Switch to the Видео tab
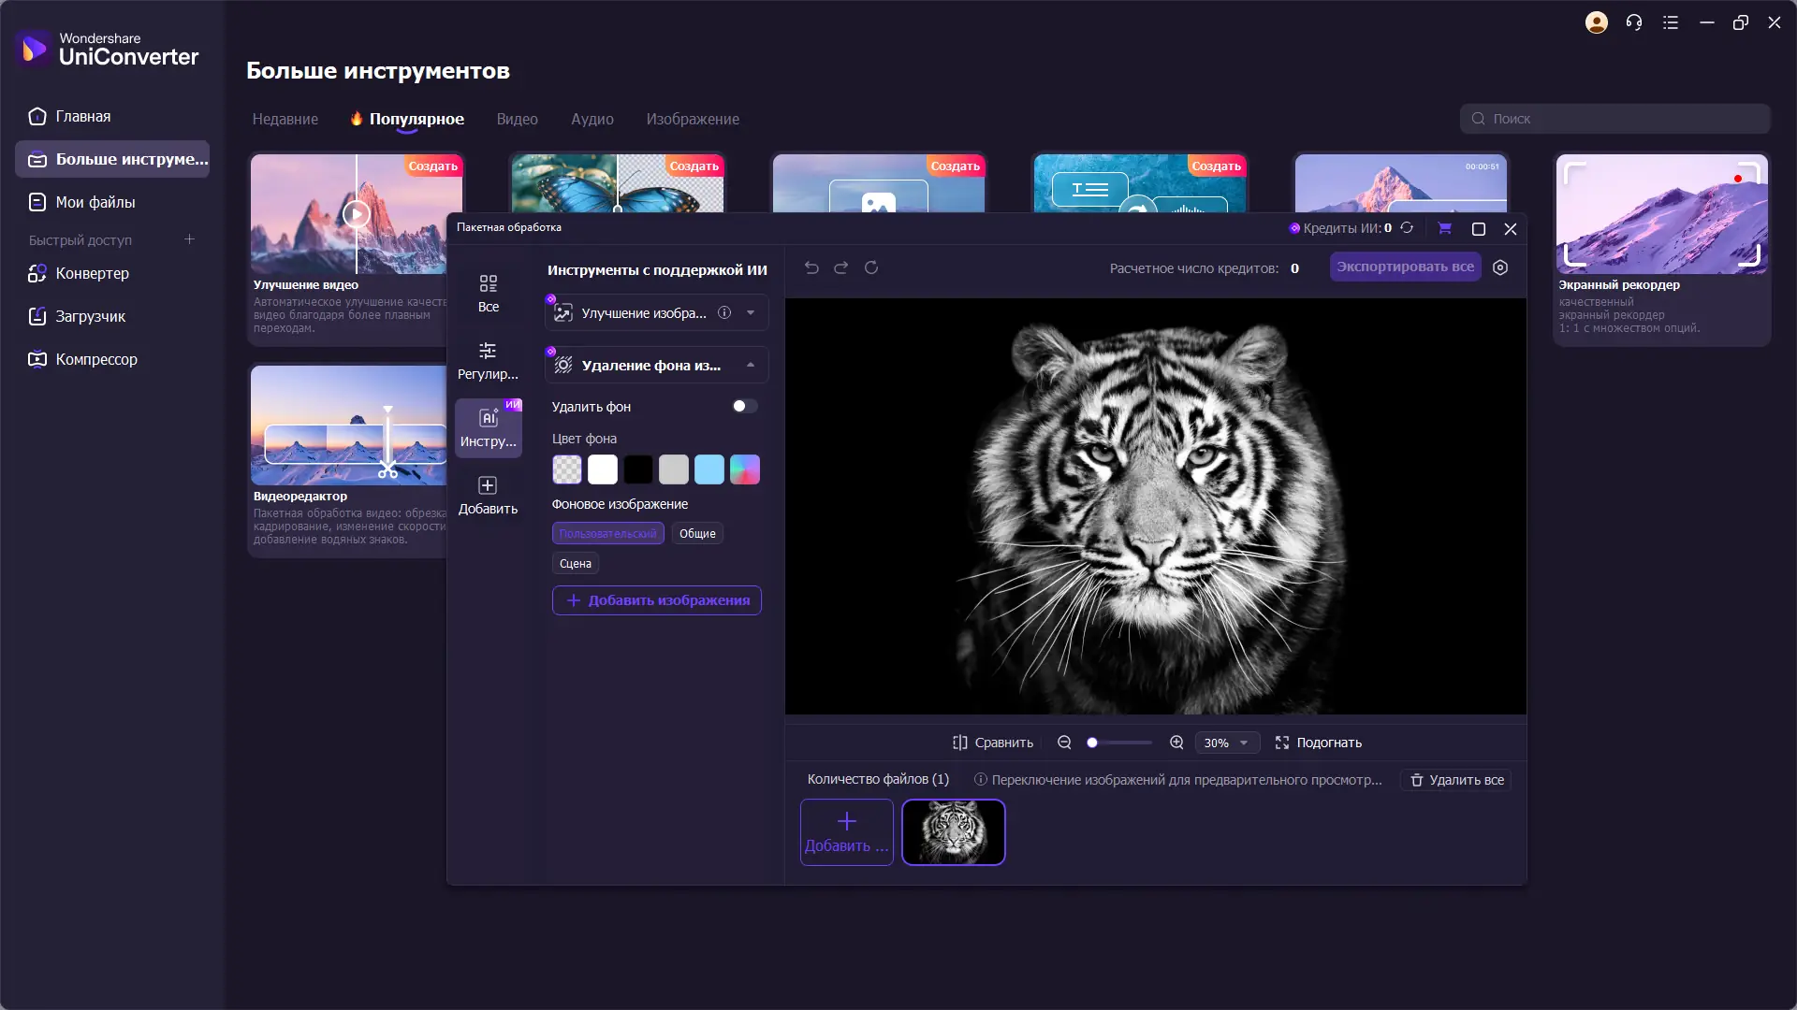The width and height of the screenshot is (1797, 1010). tap(517, 119)
